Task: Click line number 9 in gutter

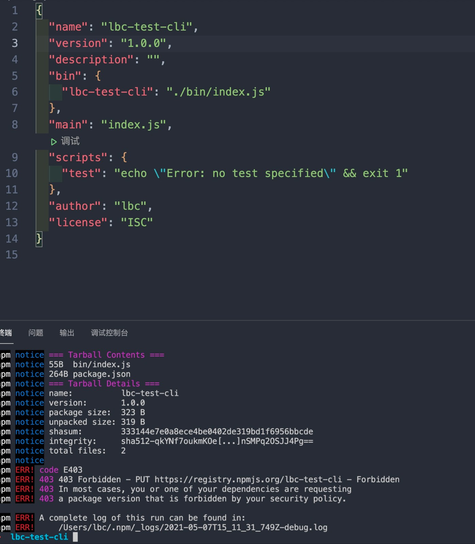Action: tap(15, 157)
